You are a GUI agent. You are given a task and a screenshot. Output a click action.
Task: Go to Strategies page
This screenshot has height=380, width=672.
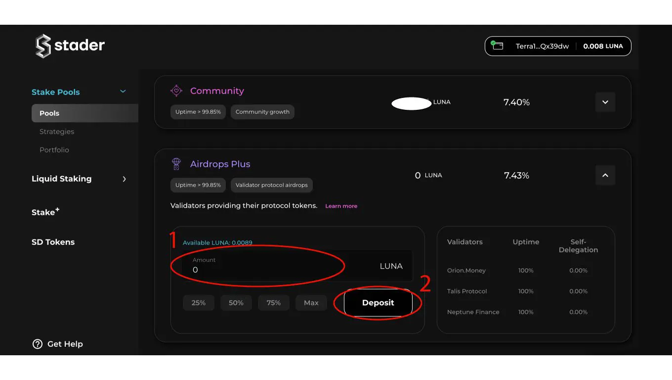[57, 132]
